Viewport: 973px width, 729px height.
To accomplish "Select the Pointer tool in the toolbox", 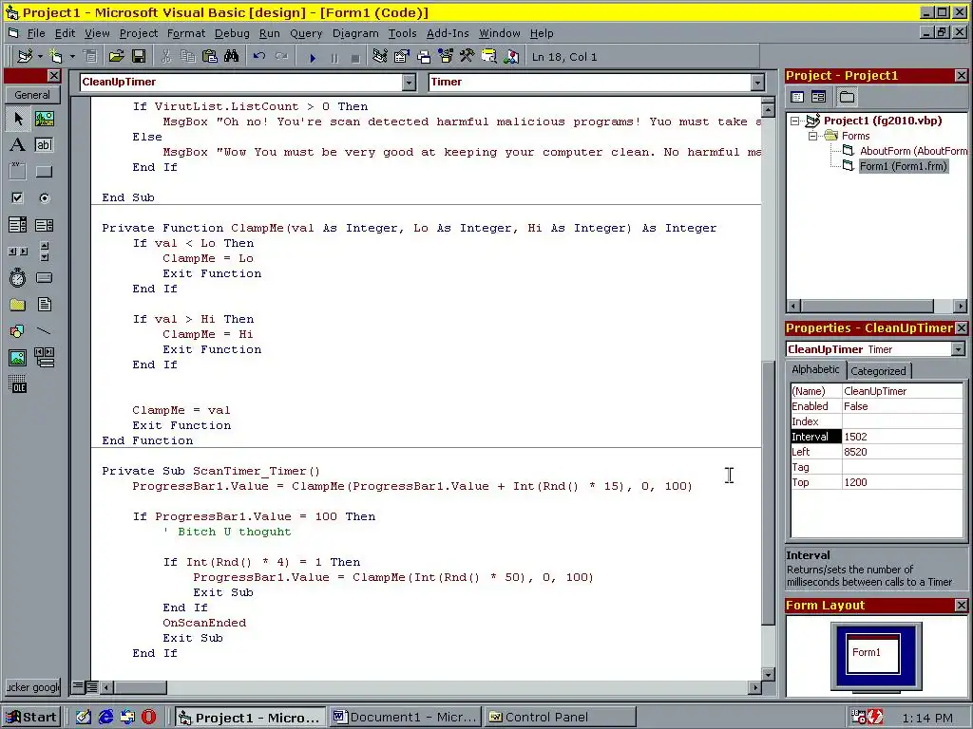I will [x=18, y=119].
